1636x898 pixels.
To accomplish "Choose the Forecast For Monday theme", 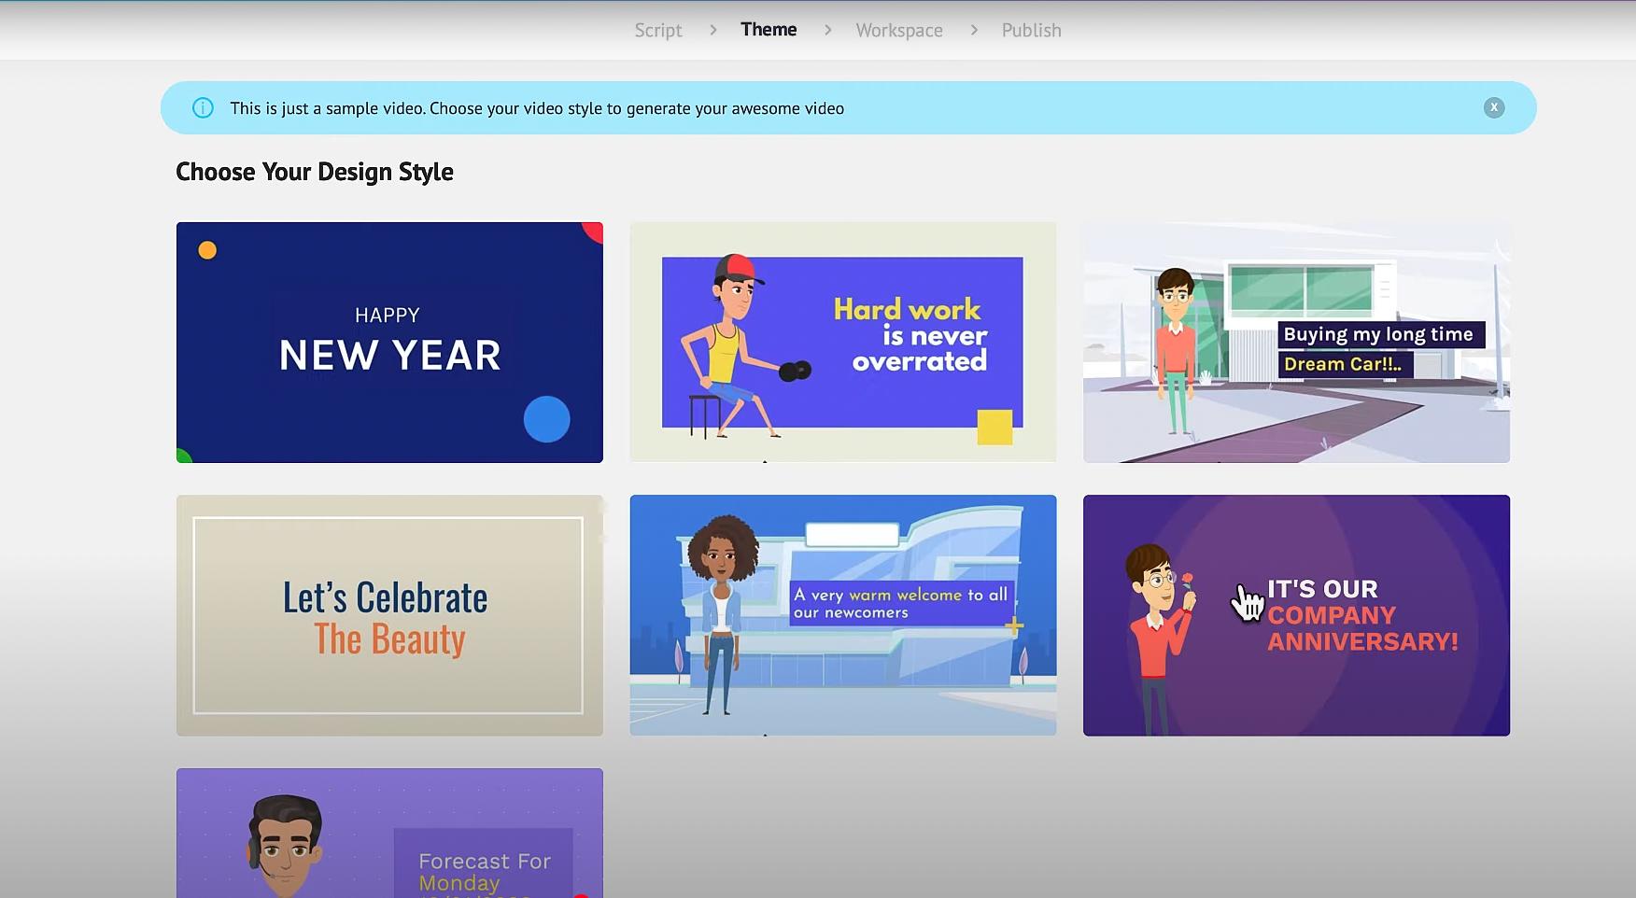I will click(x=389, y=833).
